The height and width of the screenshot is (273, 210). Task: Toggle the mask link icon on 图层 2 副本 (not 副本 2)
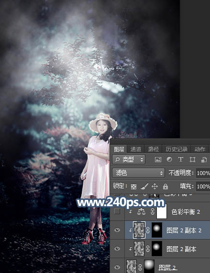pos(148,249)
